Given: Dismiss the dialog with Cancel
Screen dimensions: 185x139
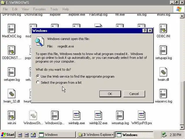Looking at the screenshot, I should [x=134, y=94].
